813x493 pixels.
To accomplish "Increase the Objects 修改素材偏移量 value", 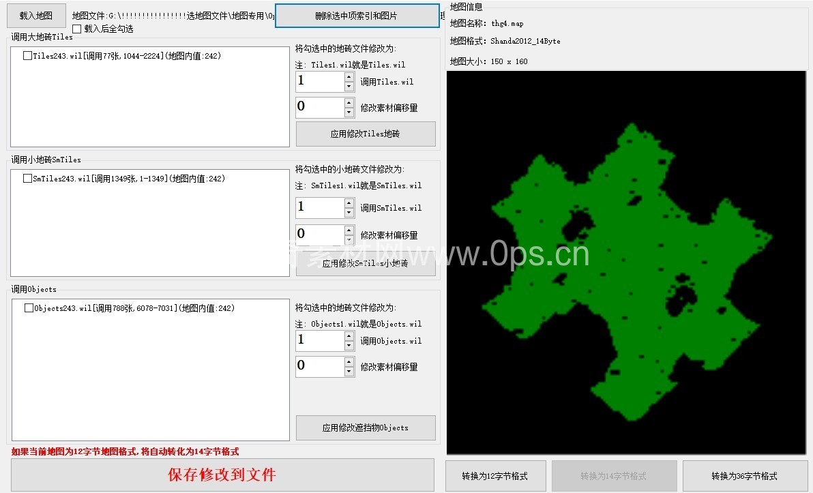I will 349,361.
